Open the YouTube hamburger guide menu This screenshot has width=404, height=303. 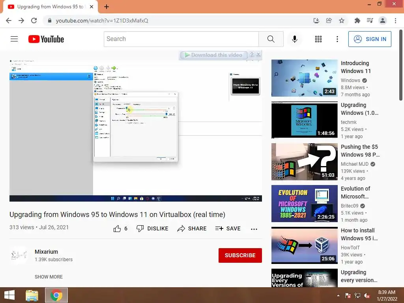click(14, 39)
